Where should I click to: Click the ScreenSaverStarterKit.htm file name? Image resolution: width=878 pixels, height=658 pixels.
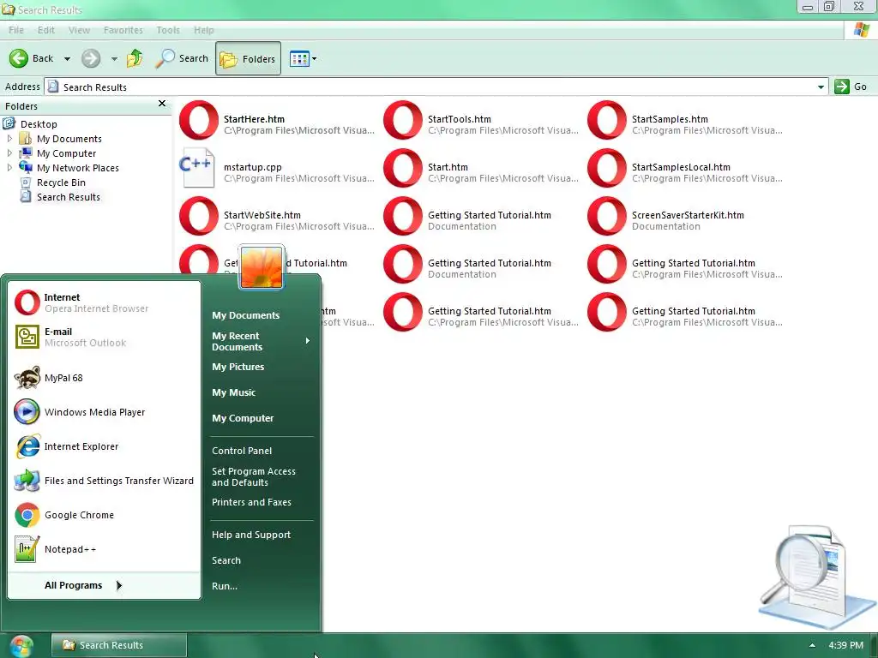click(x=688, y=215)
